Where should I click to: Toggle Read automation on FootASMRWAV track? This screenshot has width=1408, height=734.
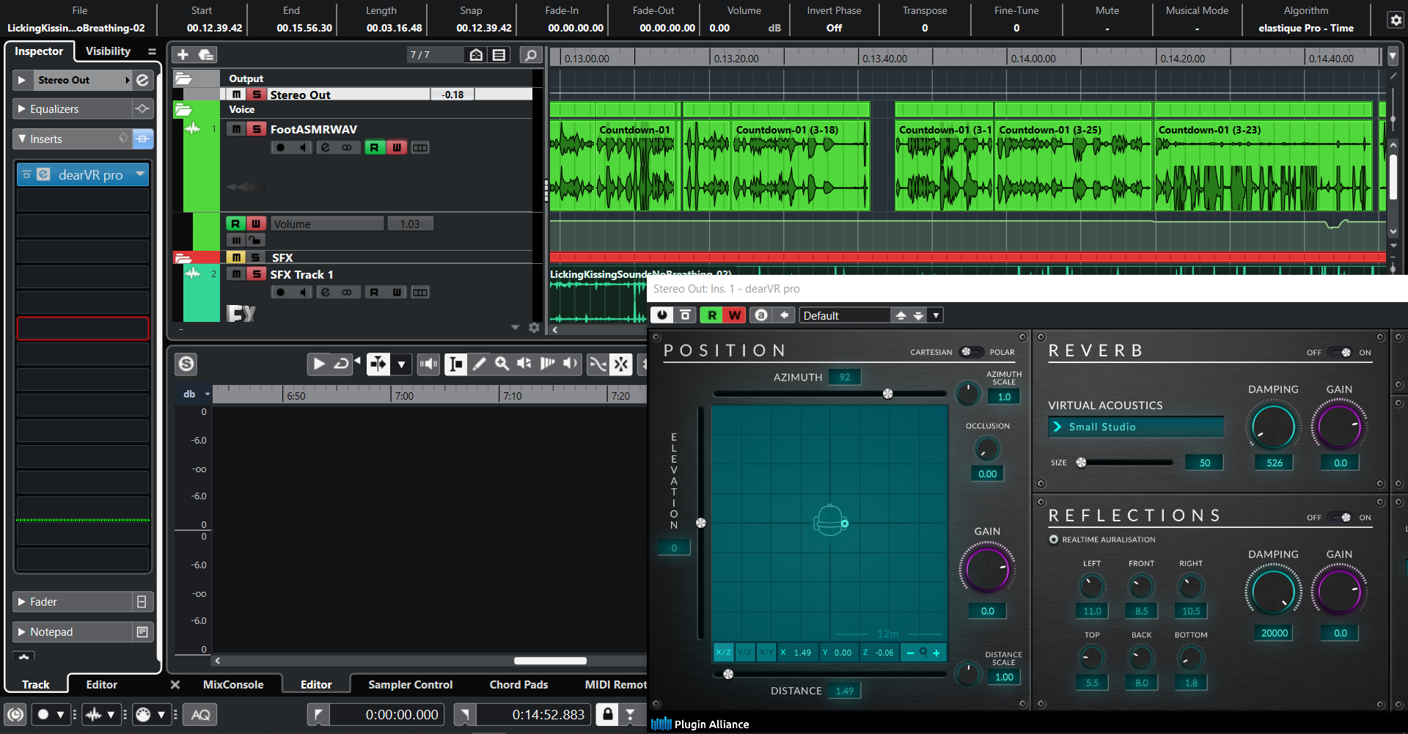click(375, 147)
